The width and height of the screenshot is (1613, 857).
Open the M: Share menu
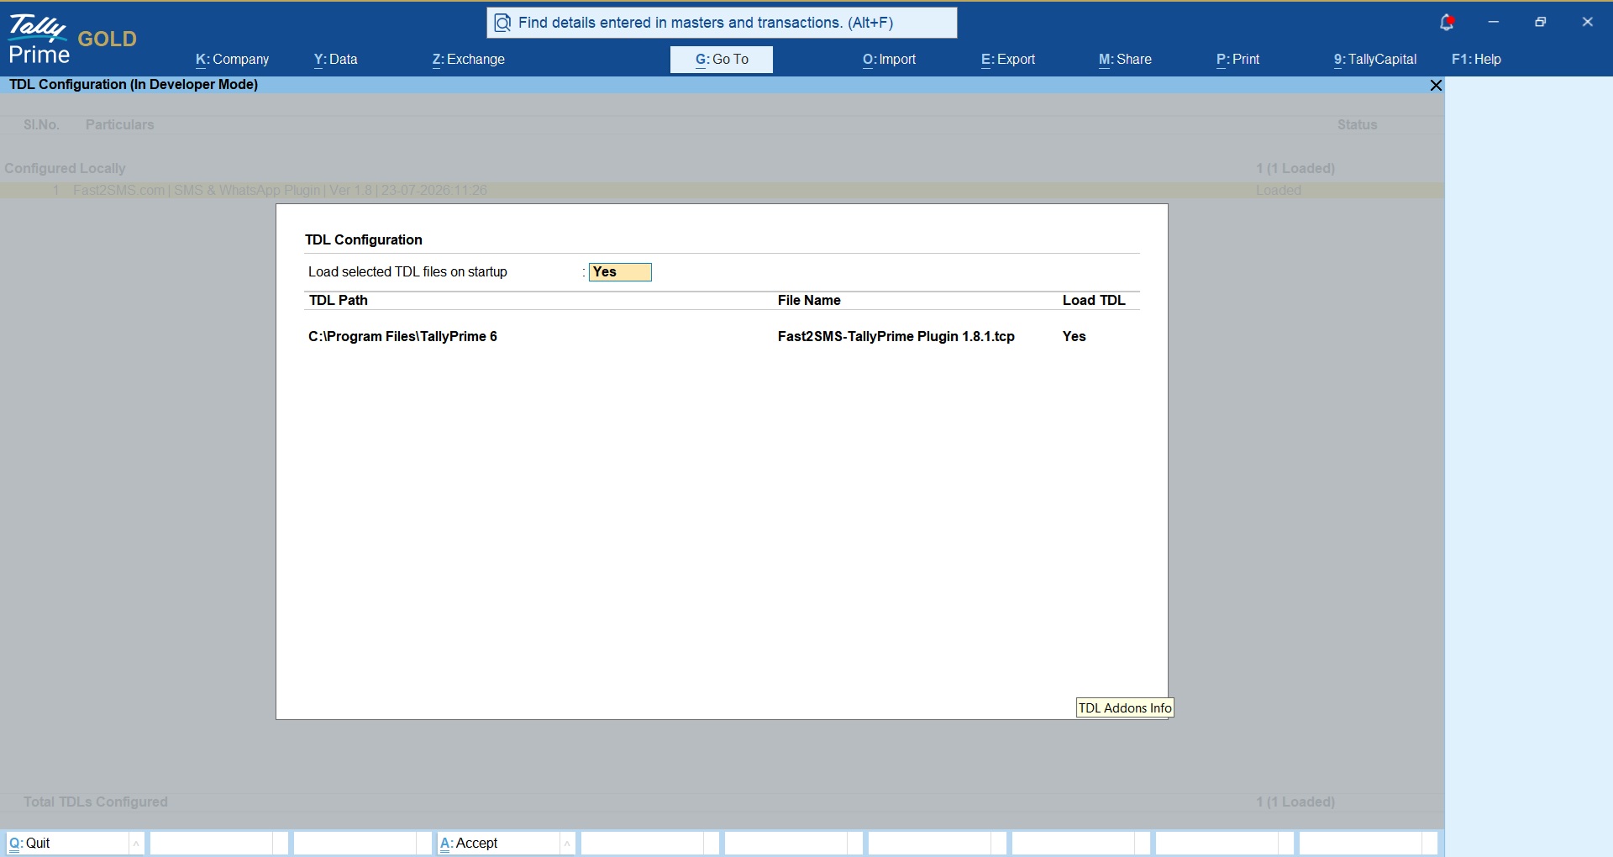tap(1125, 60)
